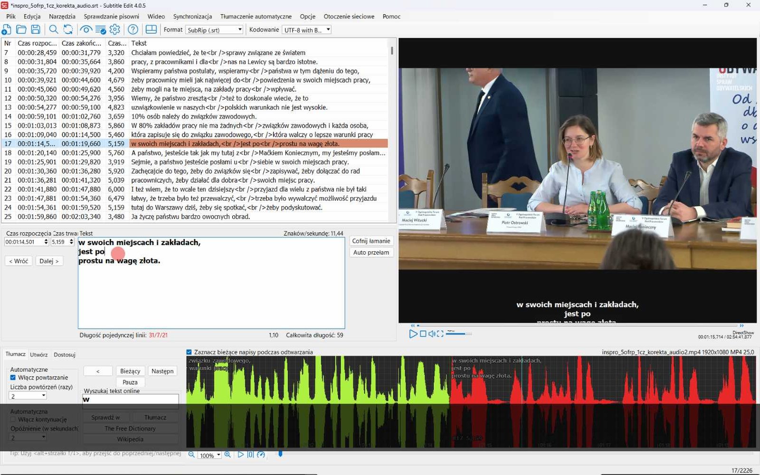Viewport: 760px width, 475px height.
Task: Click the Pauza button
Action: tap(130, 382)
